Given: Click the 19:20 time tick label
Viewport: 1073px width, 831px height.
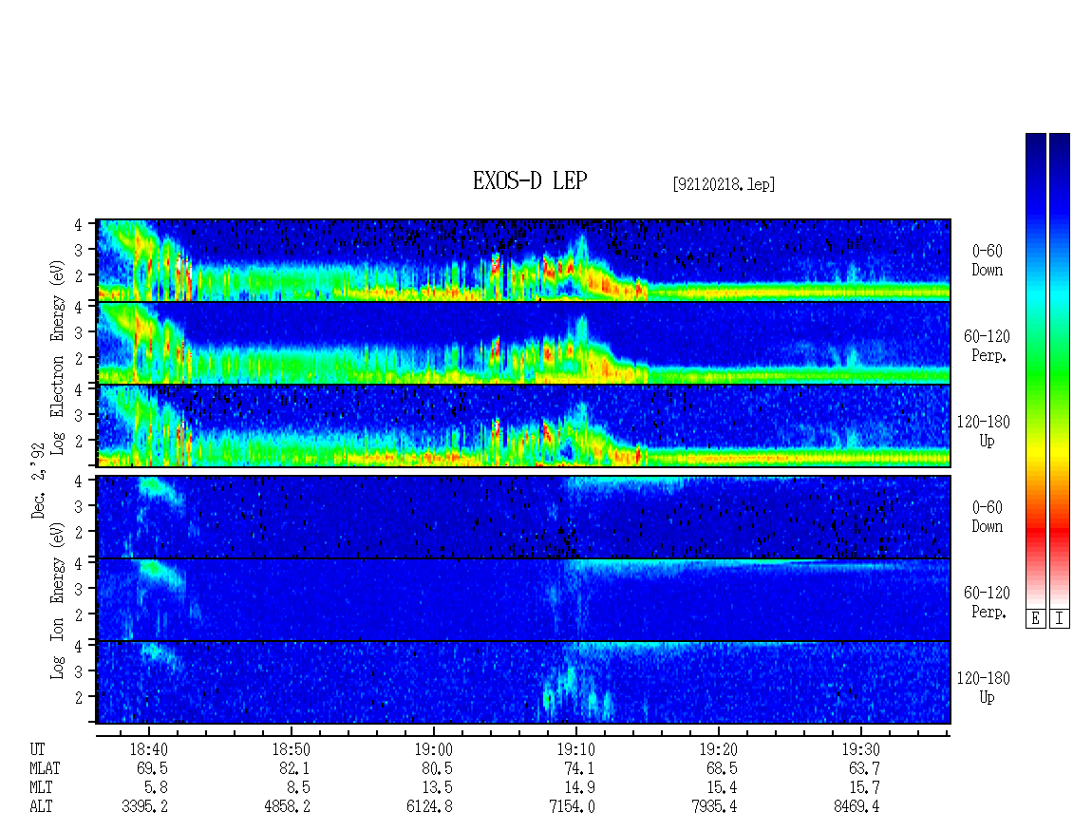Looking at the screenshot, I should (x=718, y=749).
